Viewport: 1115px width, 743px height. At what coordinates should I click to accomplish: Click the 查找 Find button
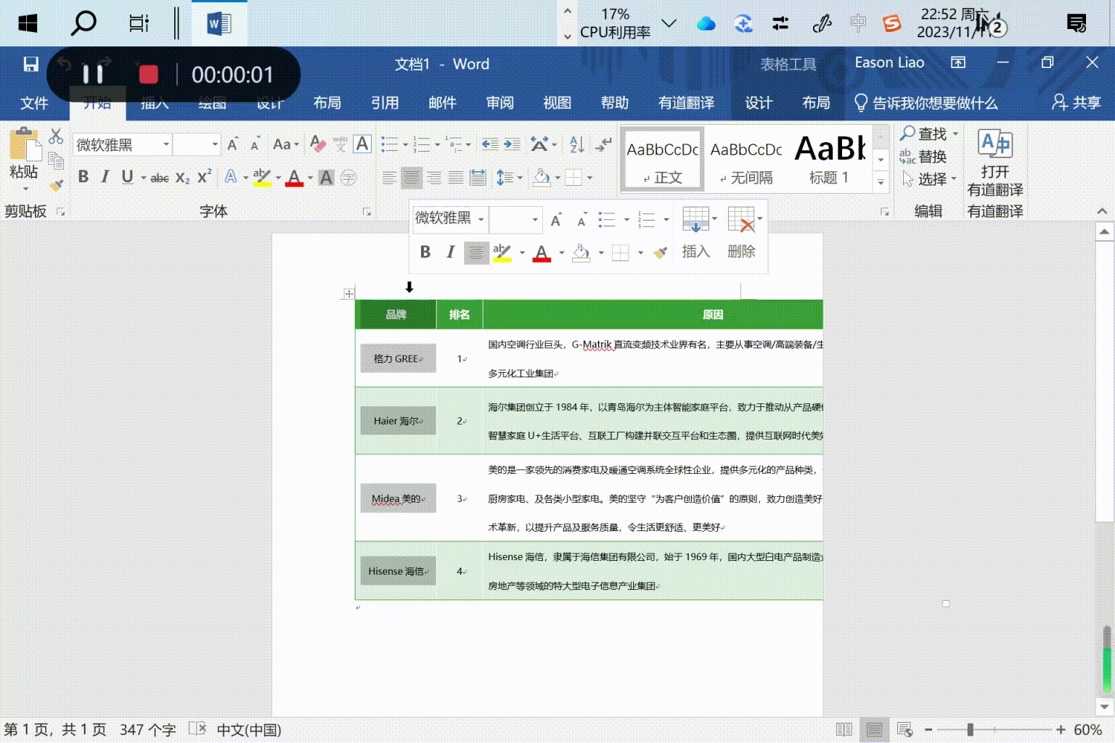pos(929,134)
